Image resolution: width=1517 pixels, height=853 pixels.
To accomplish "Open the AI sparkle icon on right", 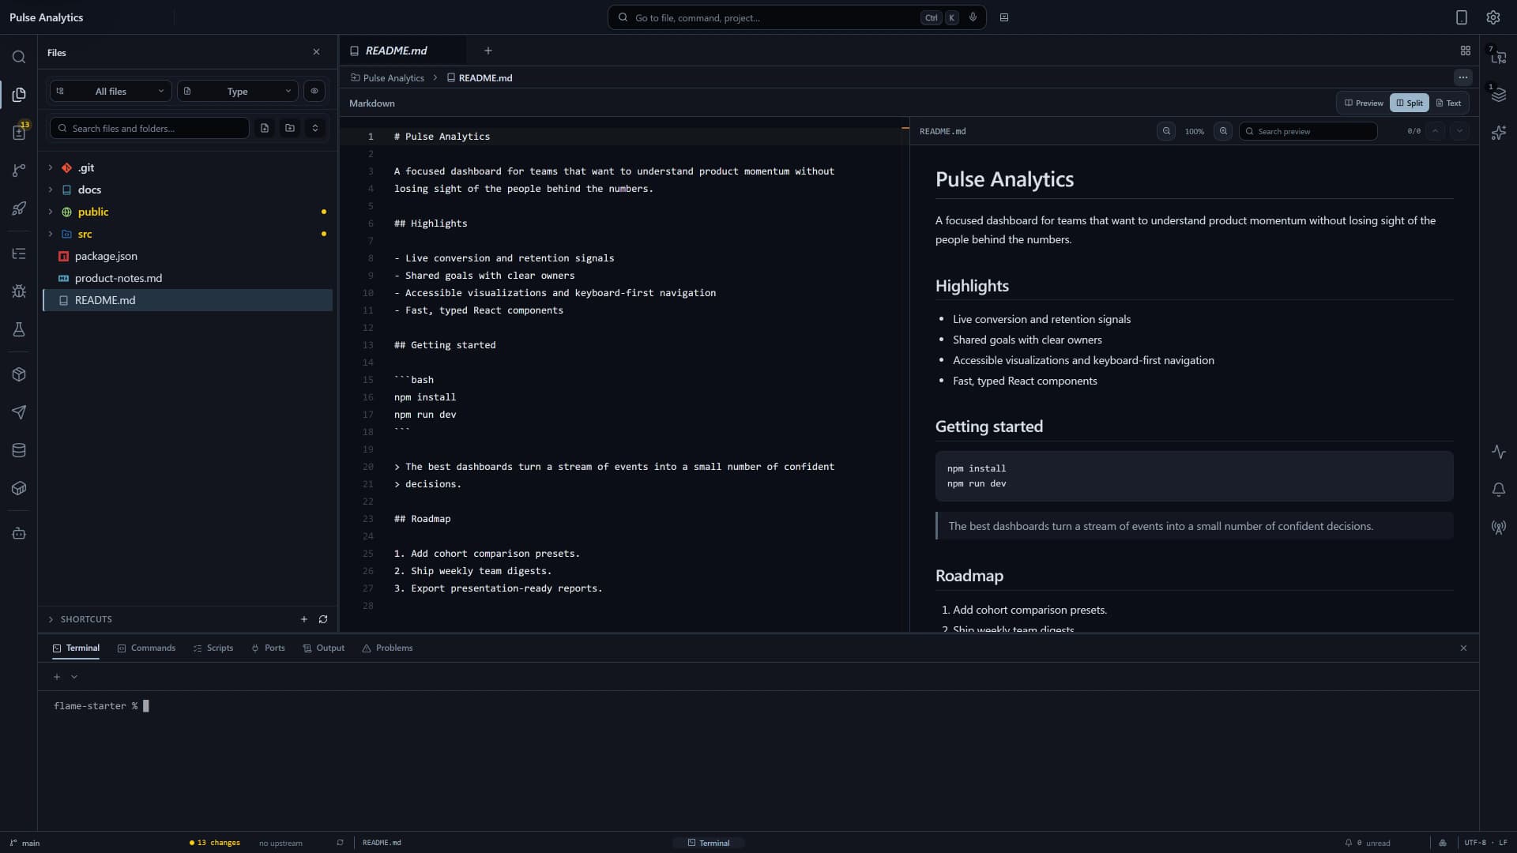I will pyautogui.click(x=1498, y=133).
